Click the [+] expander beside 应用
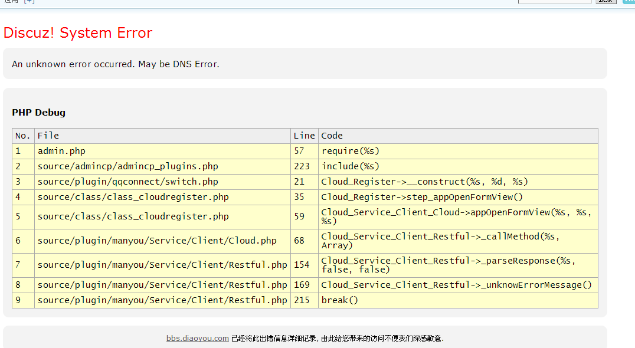The height and width of the screenshot is (348, 635). (29, 1)
